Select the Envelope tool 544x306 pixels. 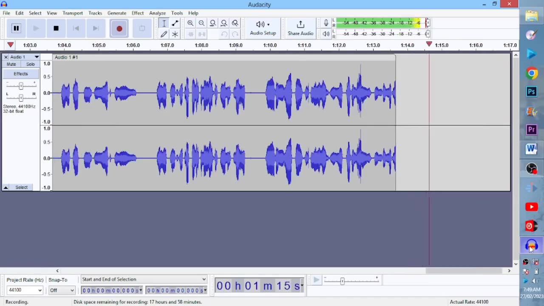pyautogui.click(x=175, y=23)
